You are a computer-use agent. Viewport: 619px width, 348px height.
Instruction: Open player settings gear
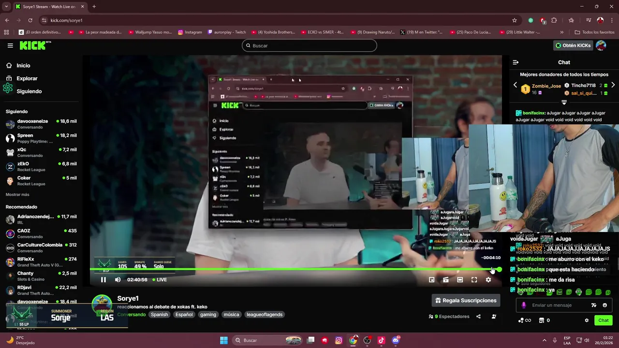pyautogui.click(x=488, y=279)
